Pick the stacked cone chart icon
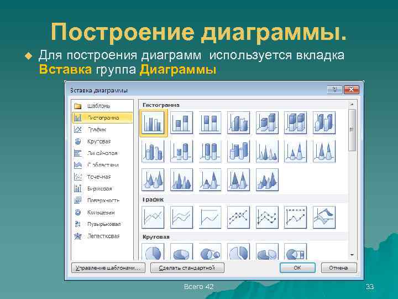 [295, 151]
